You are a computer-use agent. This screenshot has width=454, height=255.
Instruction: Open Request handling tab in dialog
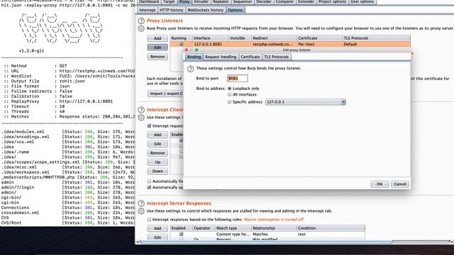coord(221,57)
